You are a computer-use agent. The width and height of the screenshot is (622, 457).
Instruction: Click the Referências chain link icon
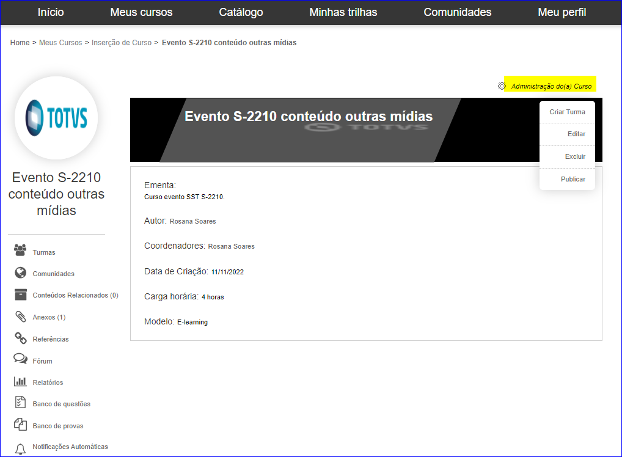pos(20,338)
